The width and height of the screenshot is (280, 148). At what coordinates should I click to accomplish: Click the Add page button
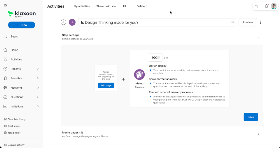coord(106,85)
